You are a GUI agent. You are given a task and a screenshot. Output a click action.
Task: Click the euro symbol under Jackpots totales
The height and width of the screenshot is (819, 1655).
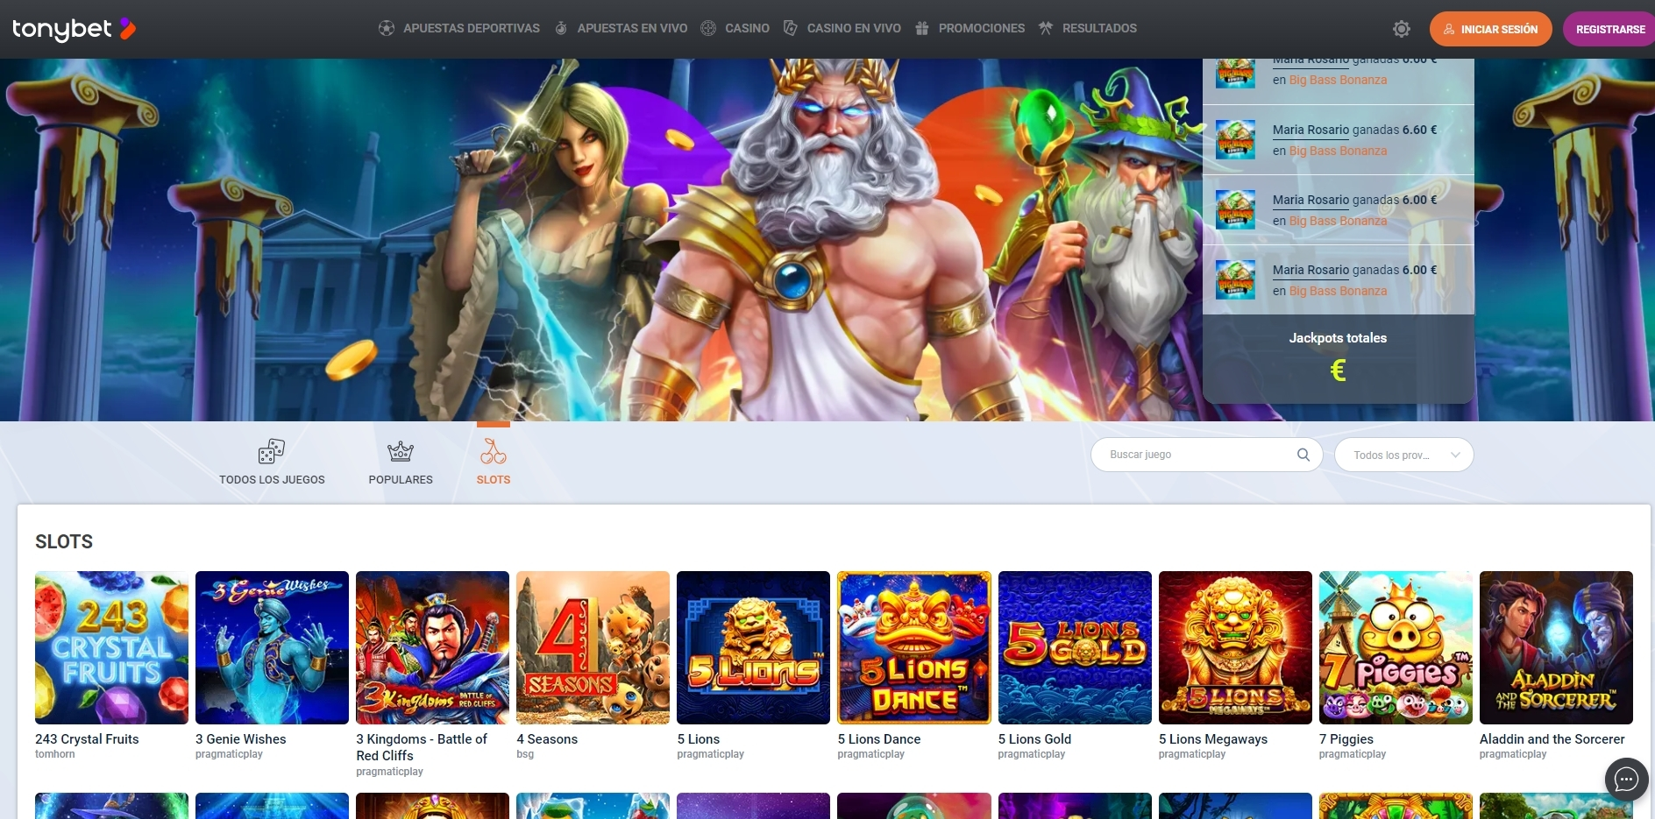pos(1338,371)
